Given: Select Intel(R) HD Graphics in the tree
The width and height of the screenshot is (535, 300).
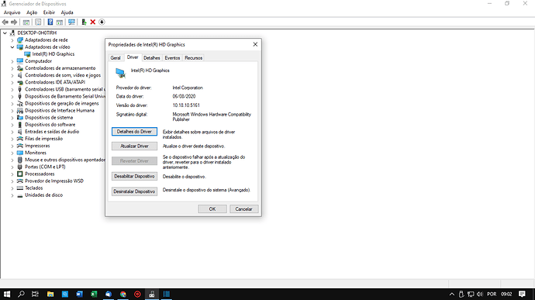Looking at the screenshot, I should pos(53,54).
